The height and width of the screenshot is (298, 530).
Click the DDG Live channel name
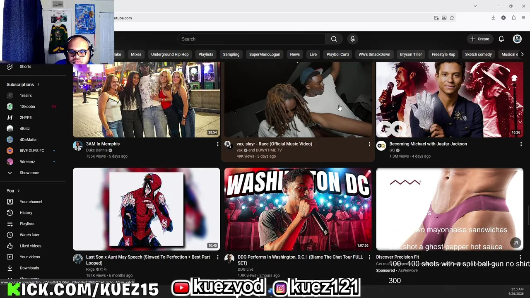(246, 269)
